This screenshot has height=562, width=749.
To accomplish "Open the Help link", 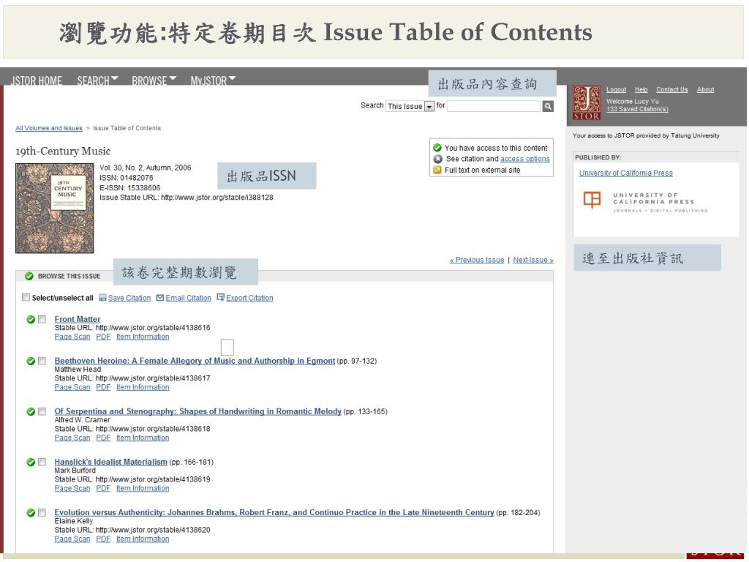I will click(641, 89).
